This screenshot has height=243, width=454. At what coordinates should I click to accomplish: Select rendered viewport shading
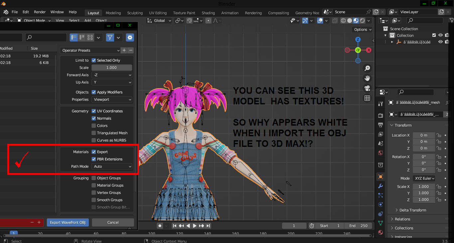pyautogui.click(x=362, y=21)
